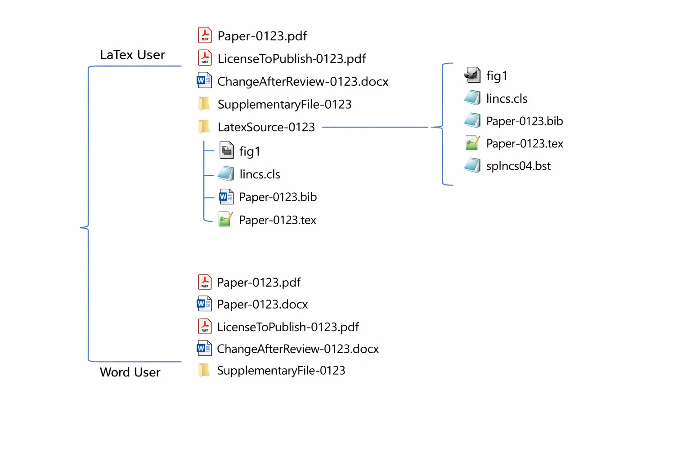Click the lincs.cls class file icon
The height and width of the screenshot is (460, 691).
tap(226, 173)
